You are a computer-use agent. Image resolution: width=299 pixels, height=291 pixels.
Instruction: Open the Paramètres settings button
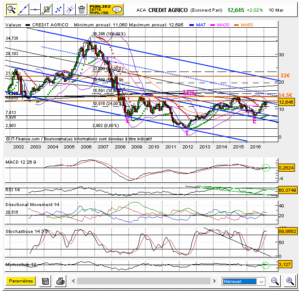21,281
